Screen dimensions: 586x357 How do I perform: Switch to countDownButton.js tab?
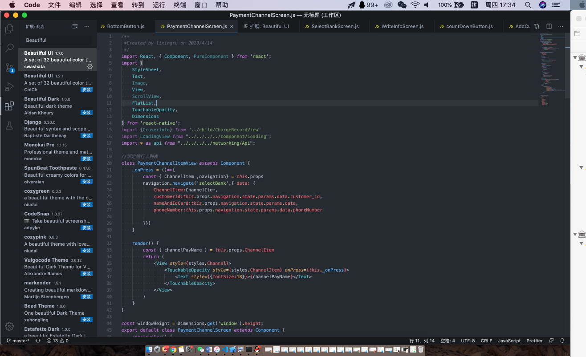click(469, 26)
